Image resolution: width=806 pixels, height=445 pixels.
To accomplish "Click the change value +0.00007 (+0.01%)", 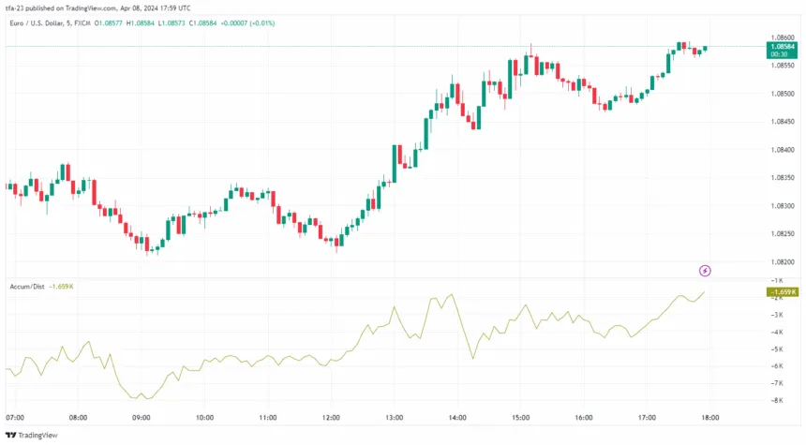I will click(x=247, y=23).
